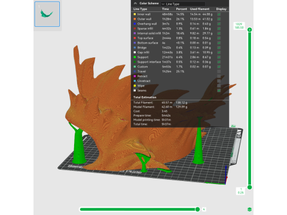Click the Percent column header
The image size is (287, 215).
pos(181,9)
